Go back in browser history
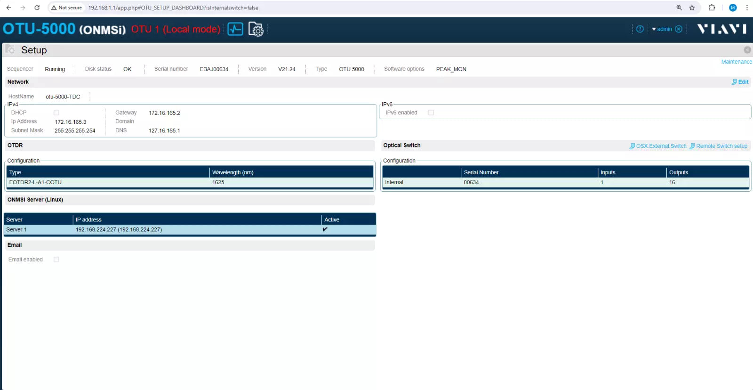 pyautogui.click(x=8, y=8)
